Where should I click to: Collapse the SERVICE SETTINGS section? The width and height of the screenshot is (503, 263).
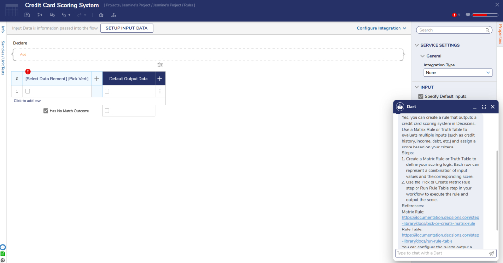pos(416,45)
